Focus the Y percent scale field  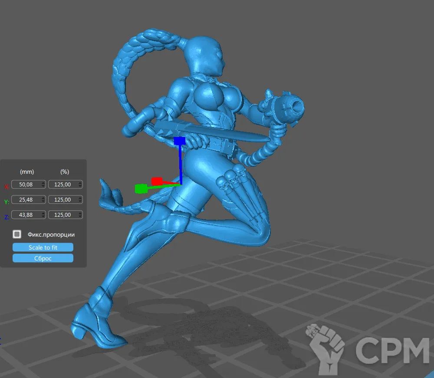pyautogui.click(x=63, y=200)
